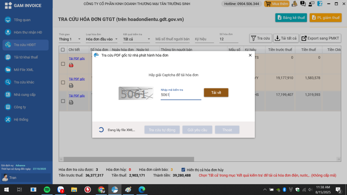The height and width of the screenshot is (195, 347).
Task: Check the select-all checkbox in table header
Action: pos(63,50)
